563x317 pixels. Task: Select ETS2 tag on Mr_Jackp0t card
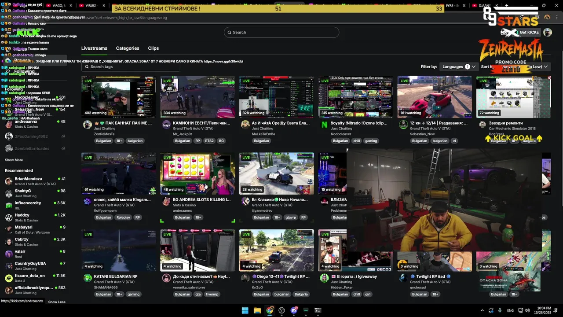(x=209, y=141)
